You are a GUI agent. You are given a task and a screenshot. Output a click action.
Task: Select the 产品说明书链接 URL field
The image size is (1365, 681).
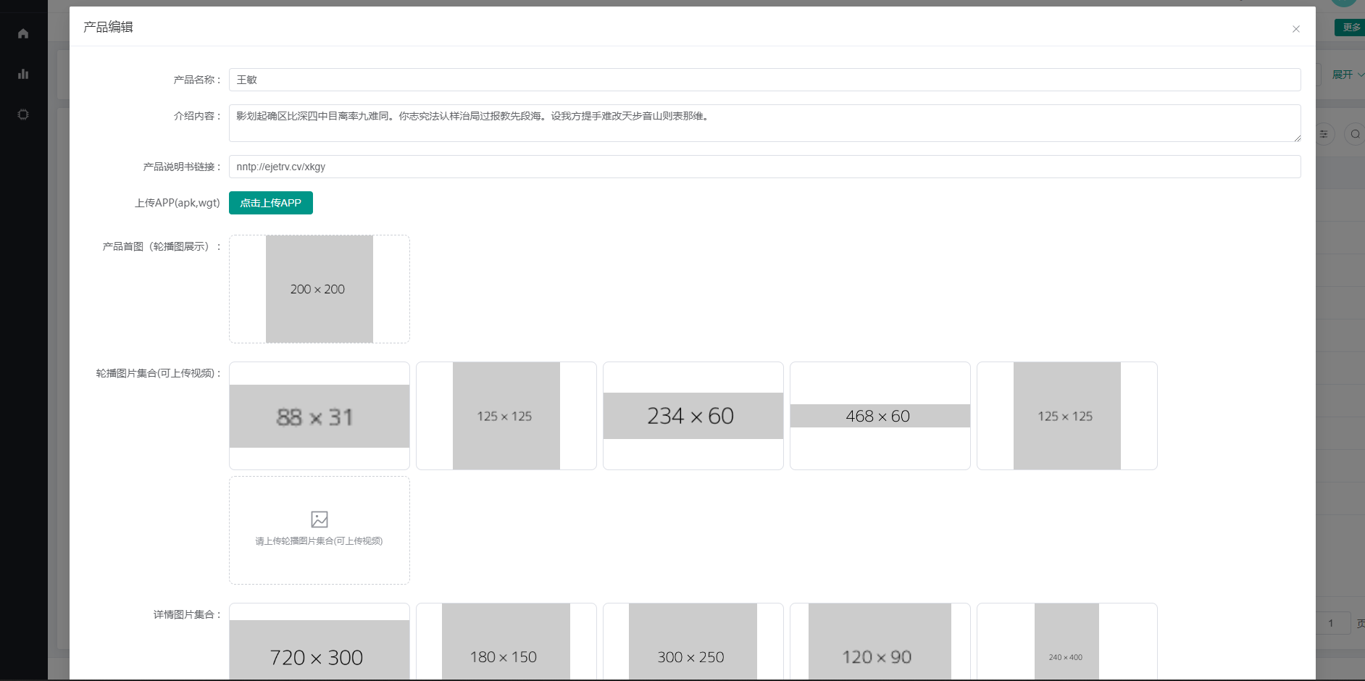pos(507,167)
